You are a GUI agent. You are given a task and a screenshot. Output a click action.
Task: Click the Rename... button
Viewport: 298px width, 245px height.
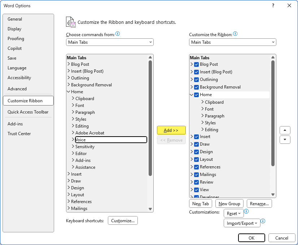(259, 204)
